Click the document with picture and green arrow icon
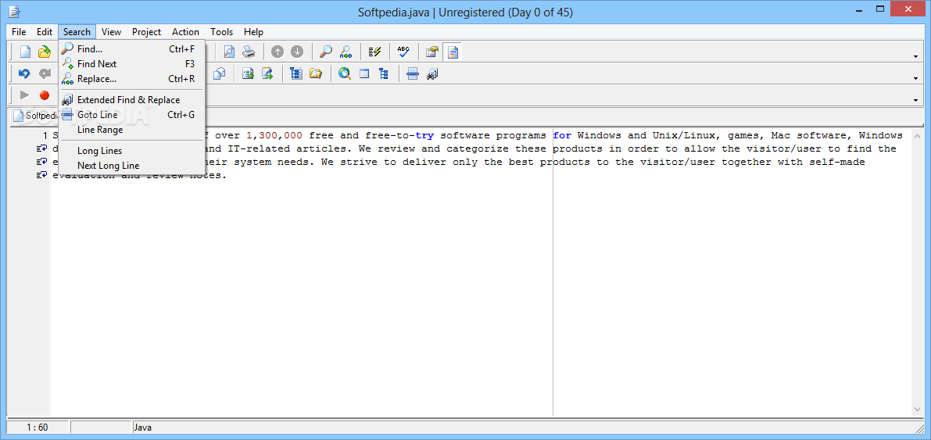This screenshot has height=440, width=931. coord(248,73)
